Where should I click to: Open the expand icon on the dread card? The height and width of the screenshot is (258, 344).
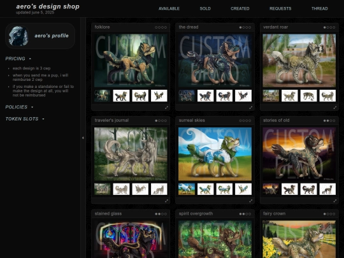[x=251, y=108]
